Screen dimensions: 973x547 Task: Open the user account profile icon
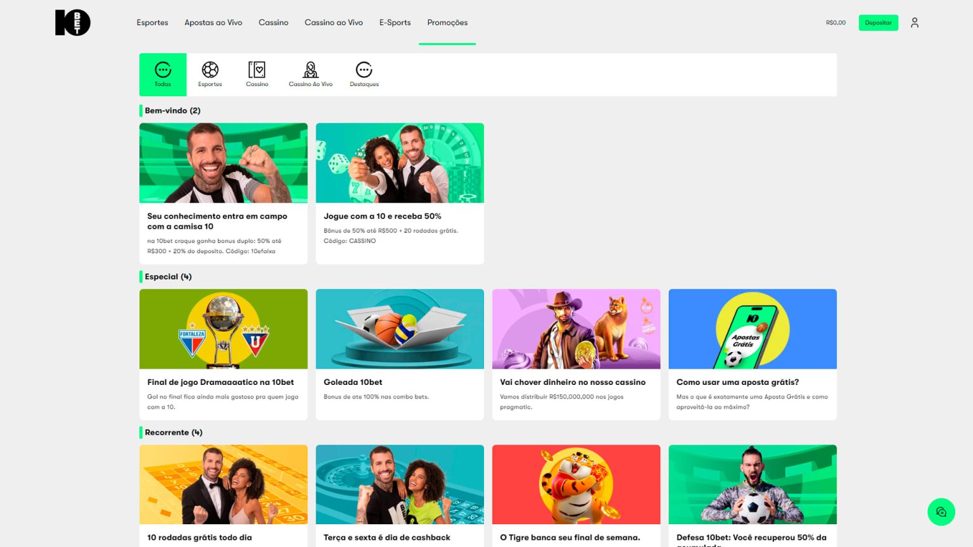914,23
